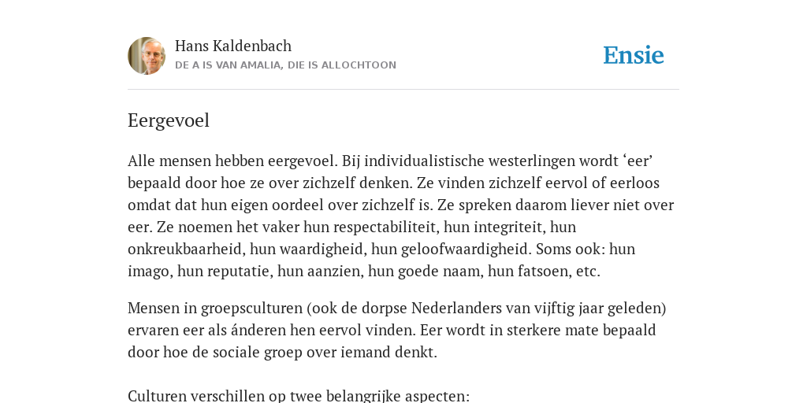807x403 pixels.
Task: Click the line 'Culturen verschillen op twee belangrijke aspecten'
Action: point(299,397)
